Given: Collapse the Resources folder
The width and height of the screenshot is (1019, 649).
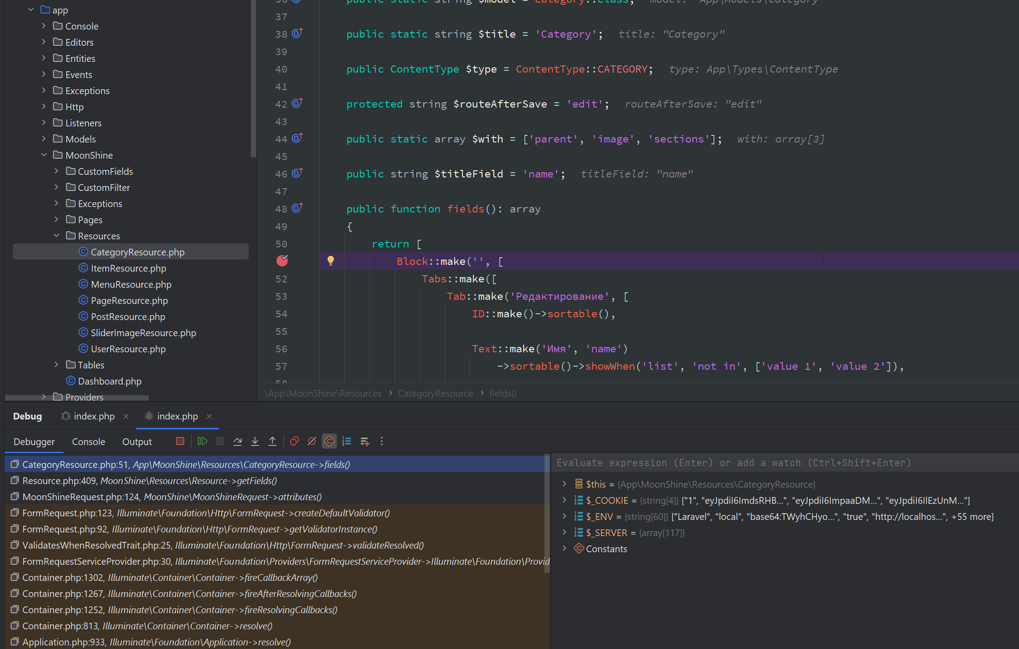Looking at the screenshot, I should (x=56, y=235).
